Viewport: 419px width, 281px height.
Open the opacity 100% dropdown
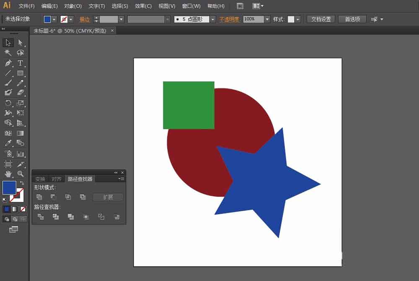(x=267, y=19)
